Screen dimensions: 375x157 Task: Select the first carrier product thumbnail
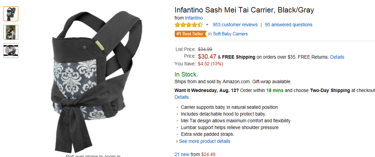(11, 14)
